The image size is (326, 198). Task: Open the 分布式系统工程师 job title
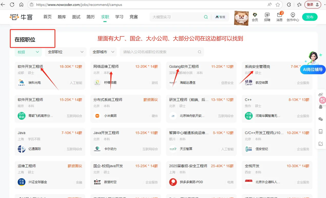(108, 100)
